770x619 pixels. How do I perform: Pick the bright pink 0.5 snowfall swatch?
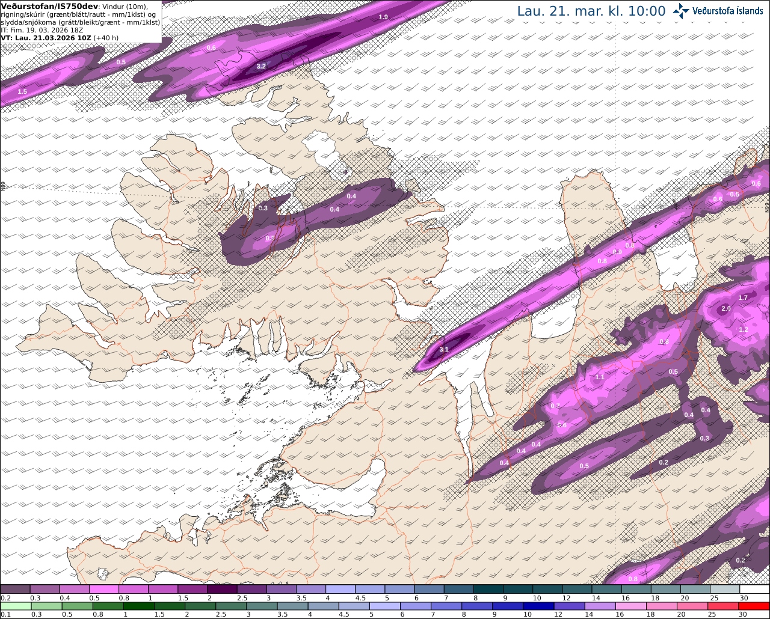coord(104,589)
